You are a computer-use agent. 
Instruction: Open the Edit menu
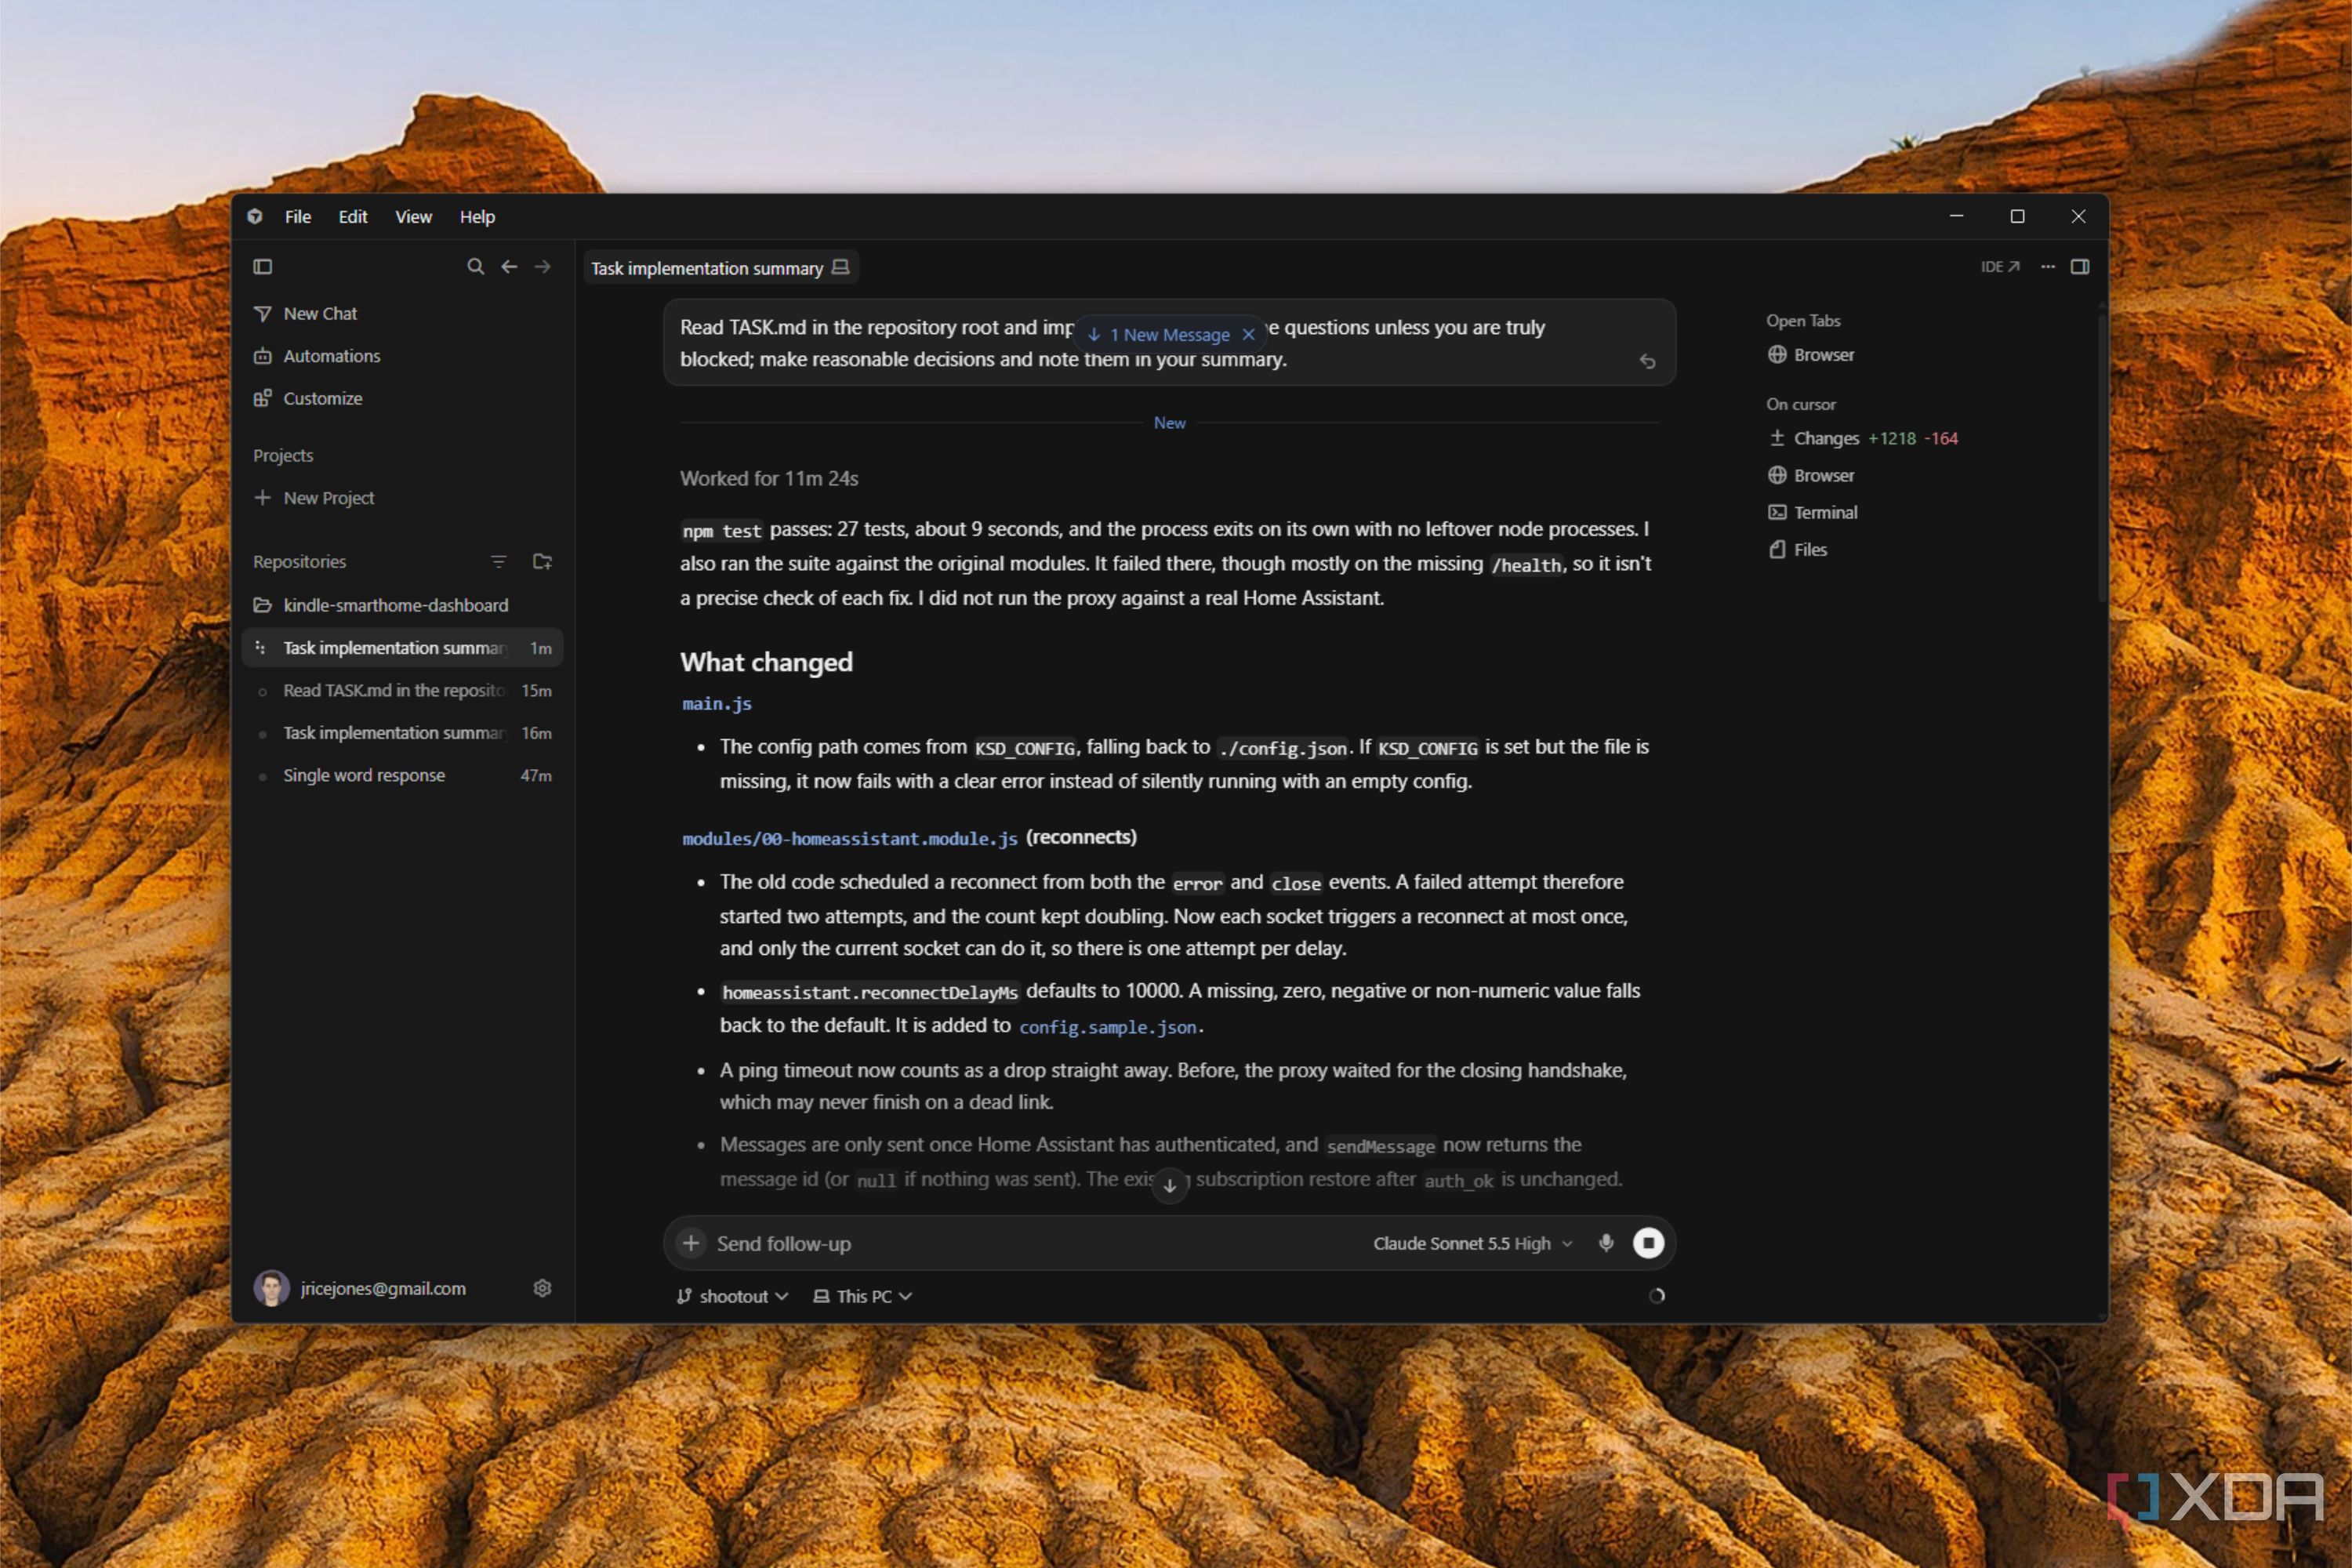(x=352, y=217)
